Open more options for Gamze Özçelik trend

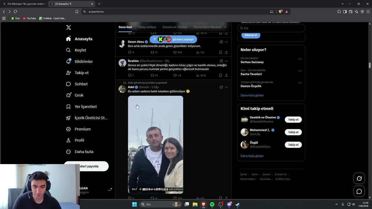coord(300,82)
